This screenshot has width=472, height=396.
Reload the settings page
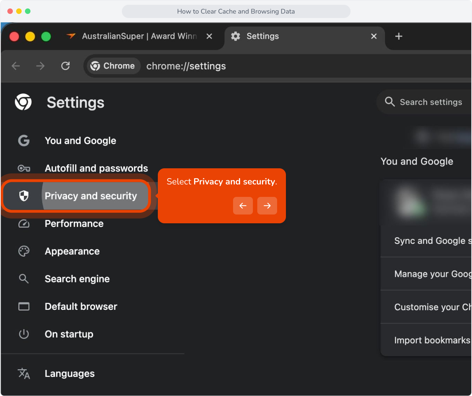click(65, 66)
